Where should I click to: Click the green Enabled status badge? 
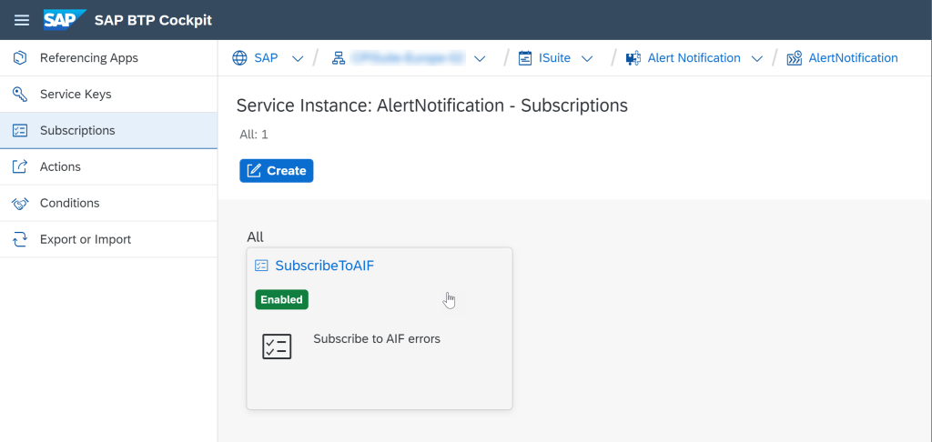pos(282,299)
